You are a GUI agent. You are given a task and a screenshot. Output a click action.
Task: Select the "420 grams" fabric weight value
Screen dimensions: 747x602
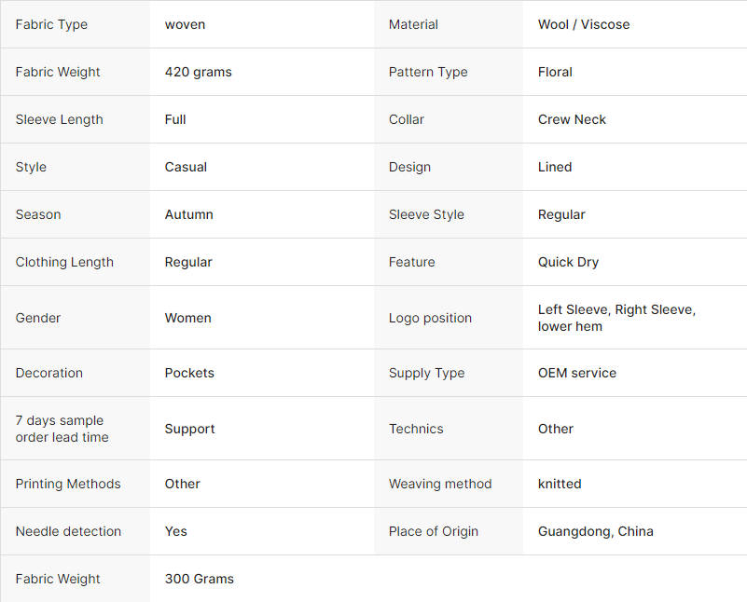pos(199,72)
